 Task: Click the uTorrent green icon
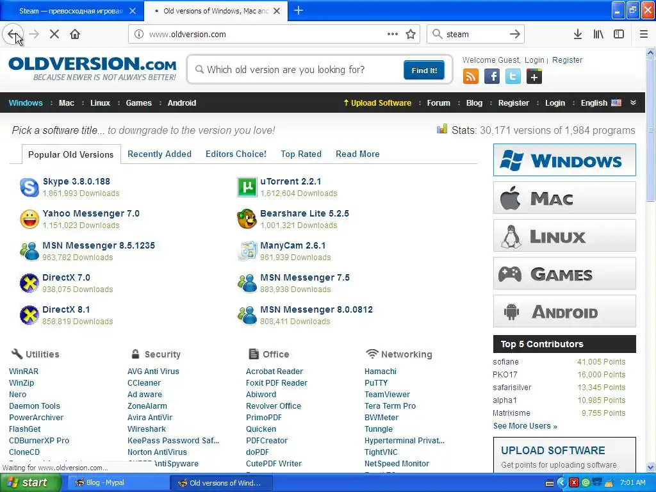[247, 187]
